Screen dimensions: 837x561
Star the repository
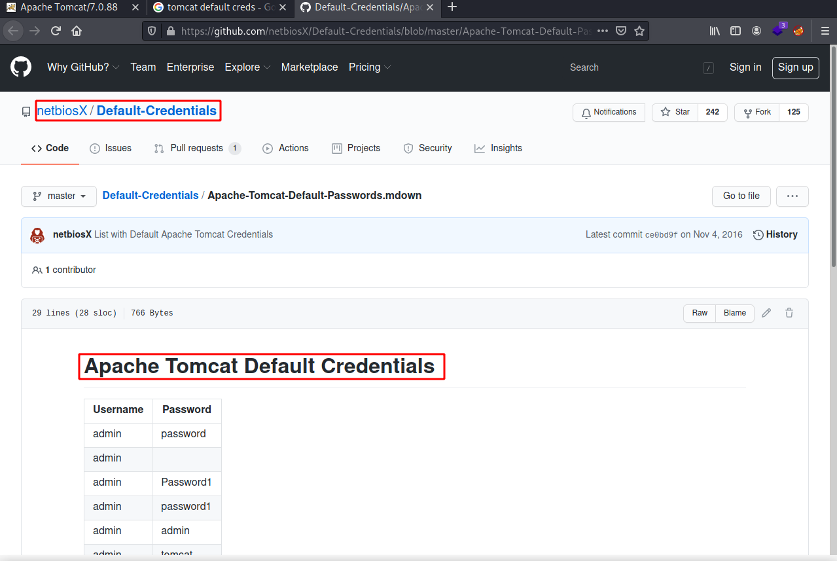tap(675, 113)
